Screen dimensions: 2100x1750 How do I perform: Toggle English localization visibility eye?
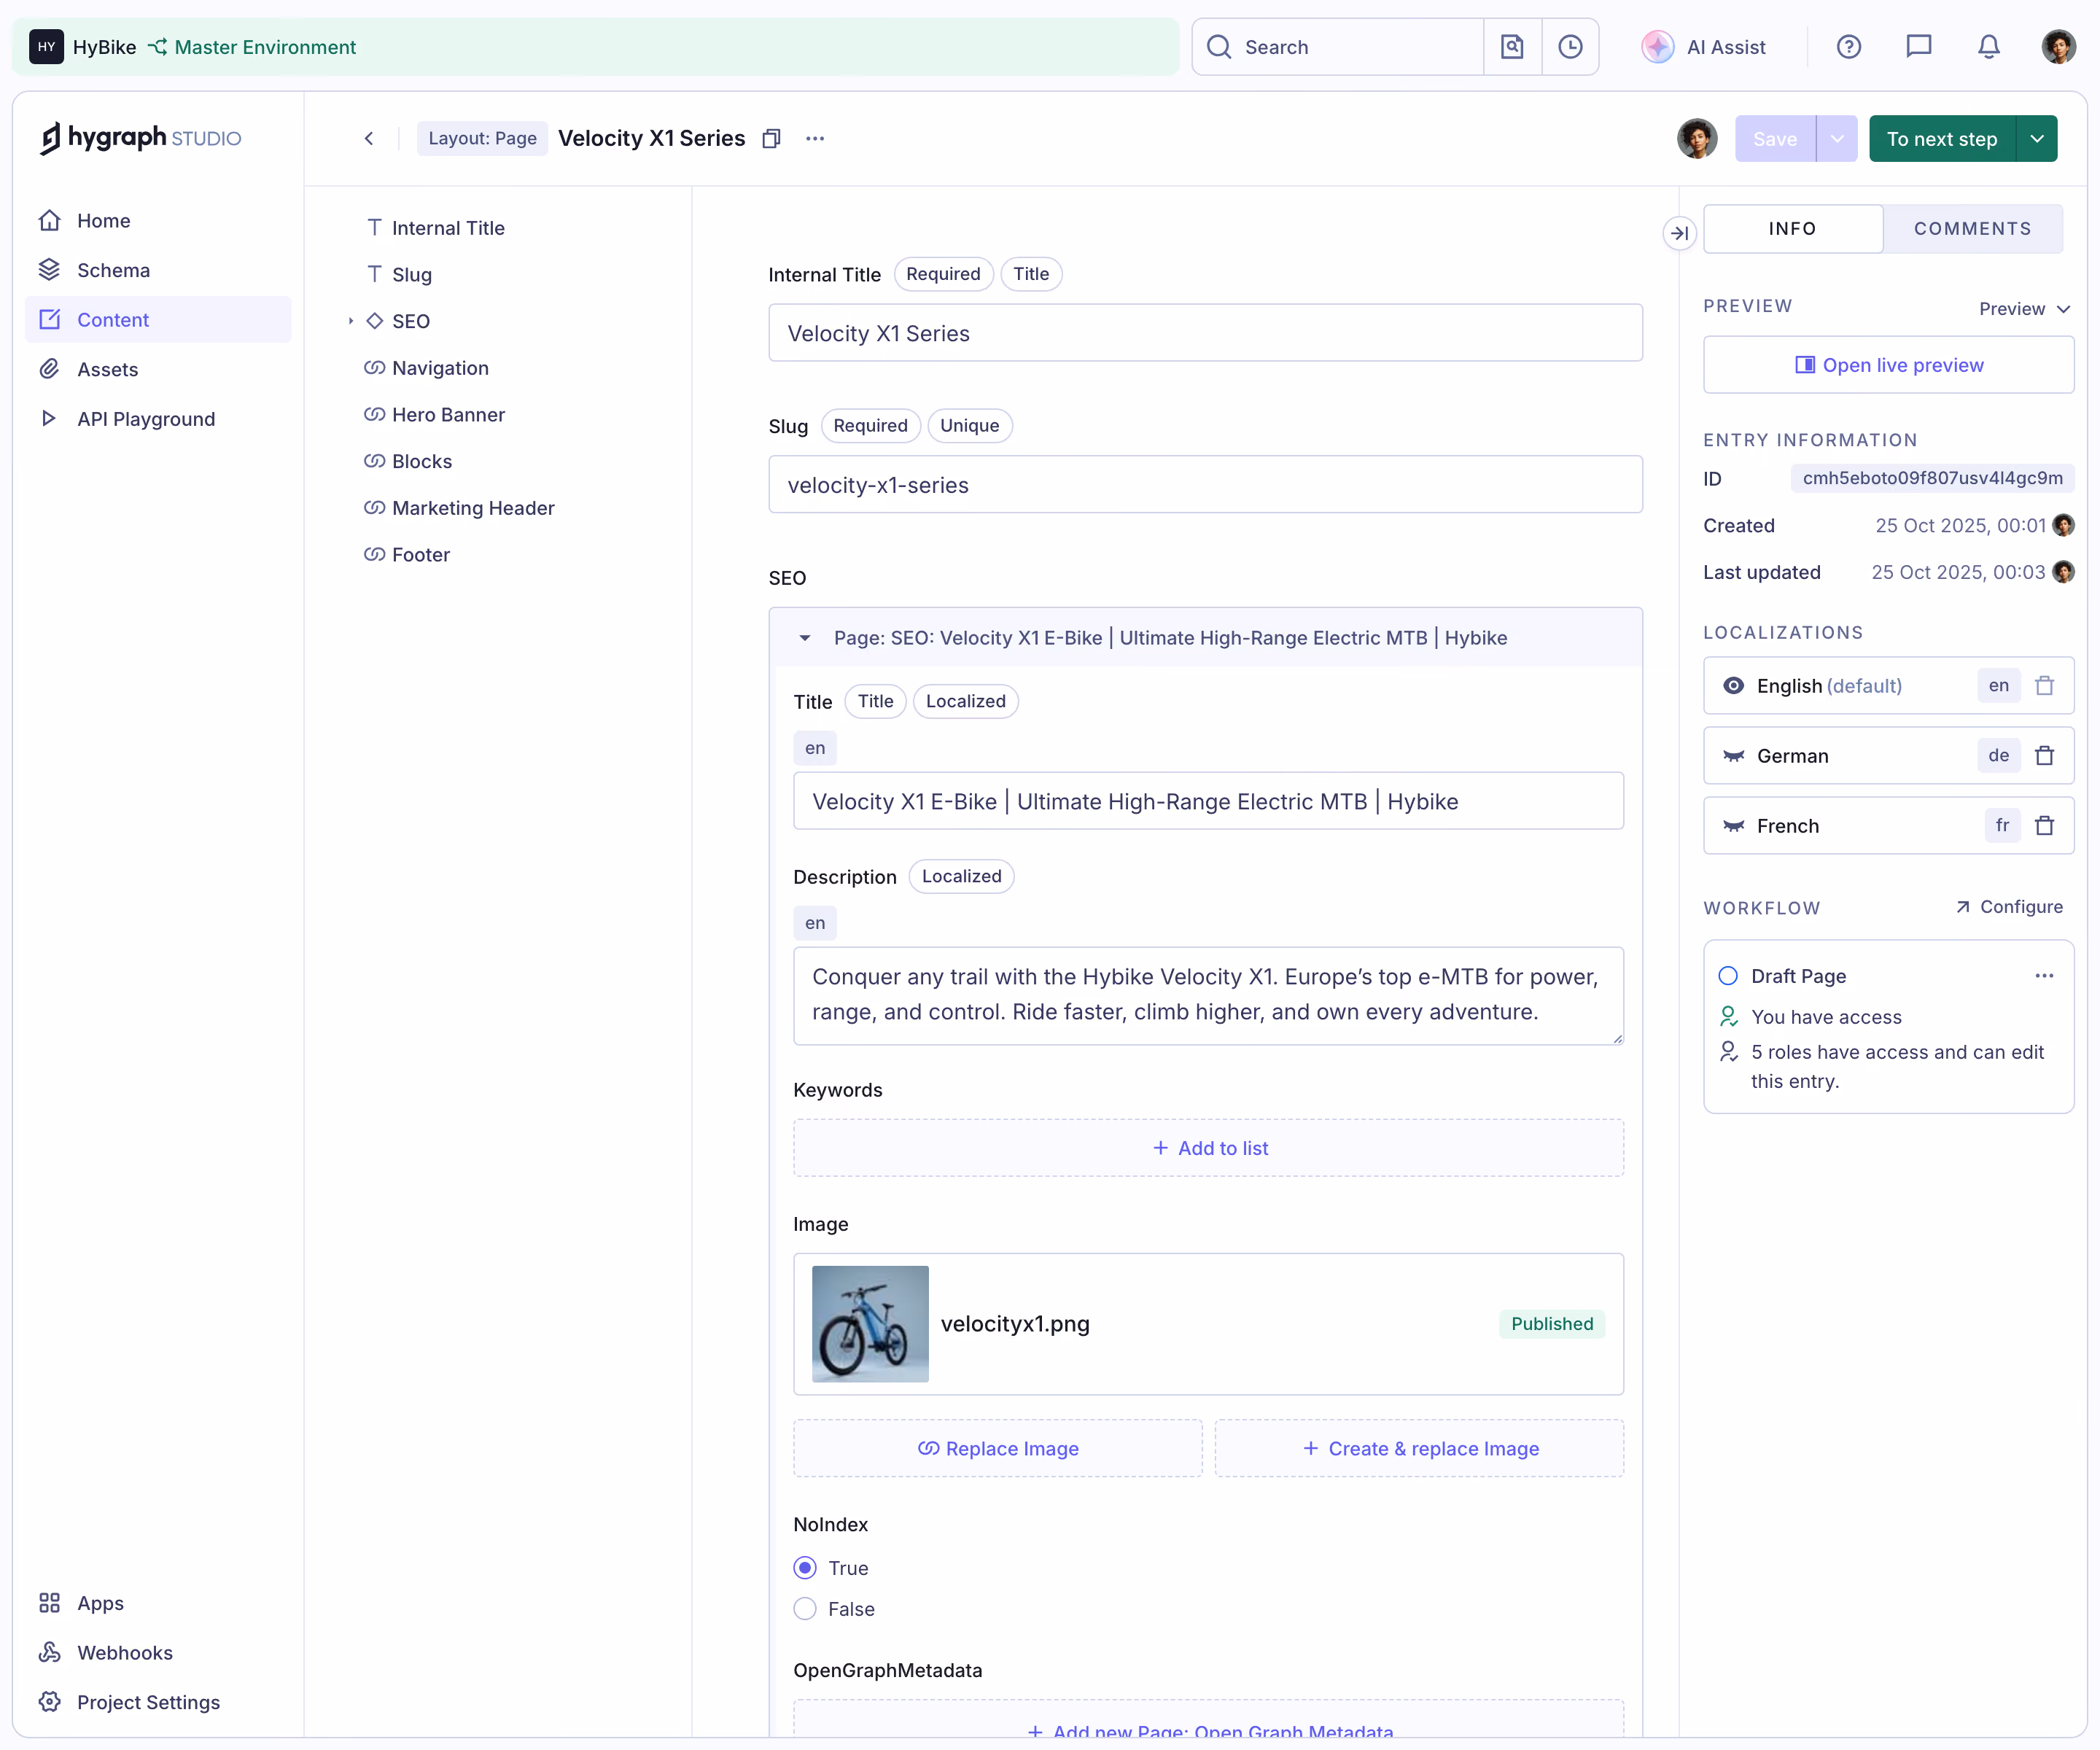point(1734,686)
